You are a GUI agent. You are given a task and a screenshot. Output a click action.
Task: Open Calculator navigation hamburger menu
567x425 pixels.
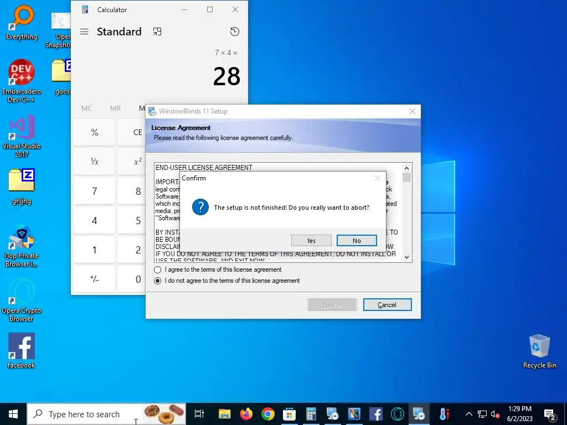pyautogui.click(x=84, y=32)
